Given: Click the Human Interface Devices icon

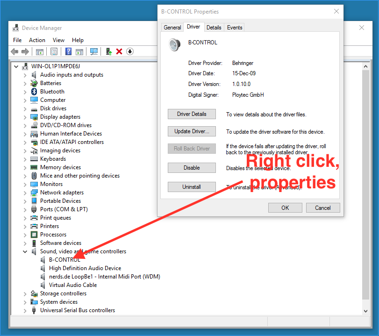Looking at the screenshot, I should pos(34,134).
